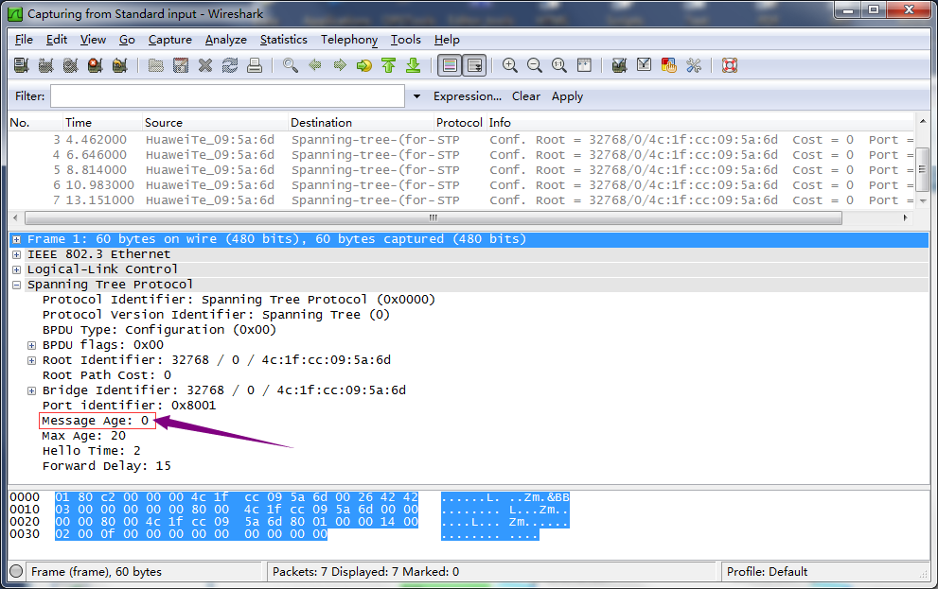The width and height of the screenshot is (938, 589).
Task: Select the 'Root Path Cost: 0' line
Action: 106,375
